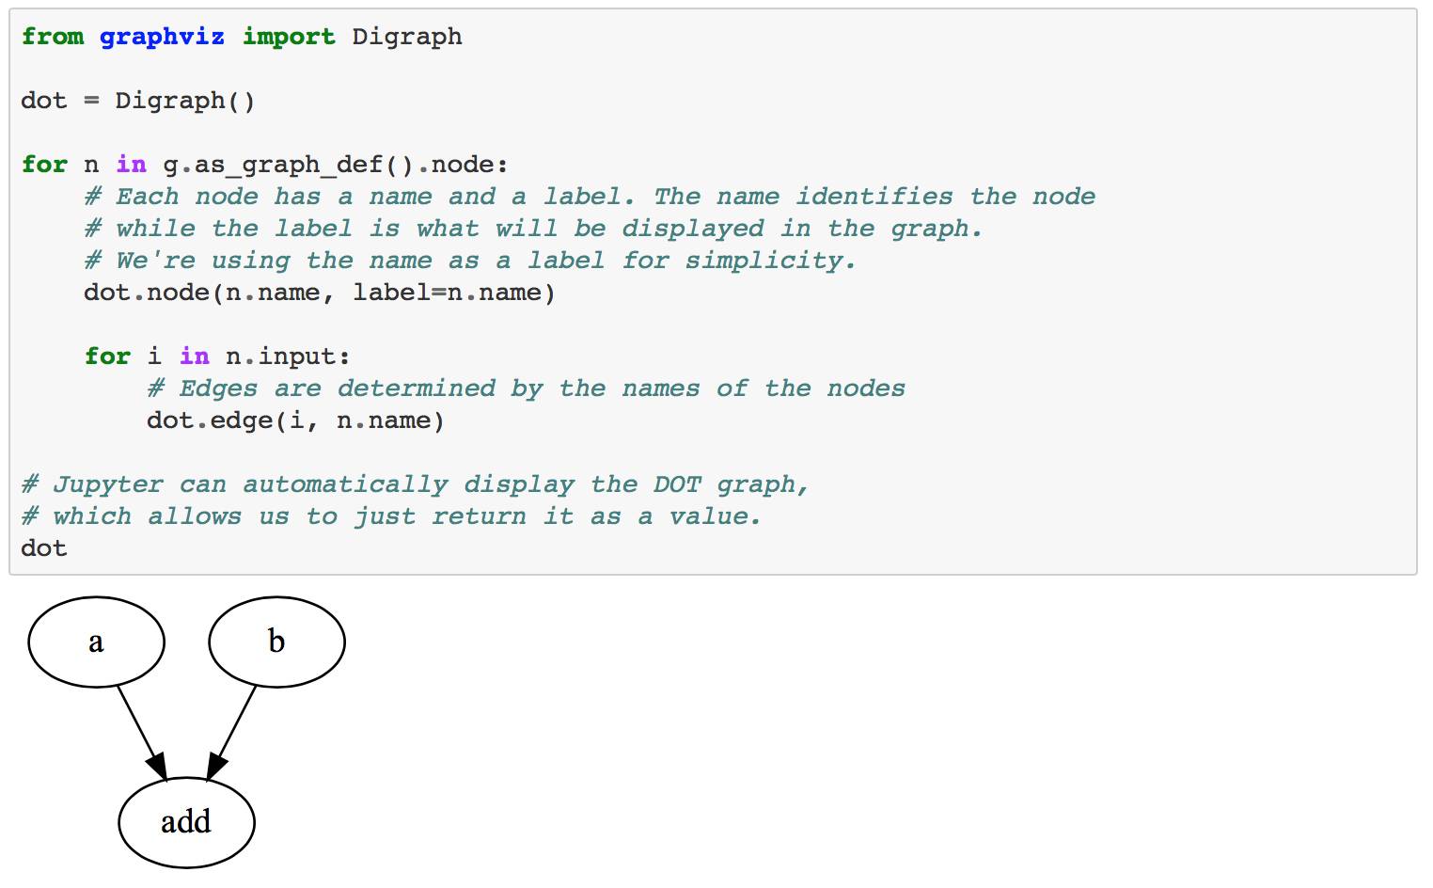Image resolution: width=1433 pixels, height=888 pixels.
Task: Click "g.as_graph_def().node:" in the outer for loop
Action: click(x=336, y=165)
